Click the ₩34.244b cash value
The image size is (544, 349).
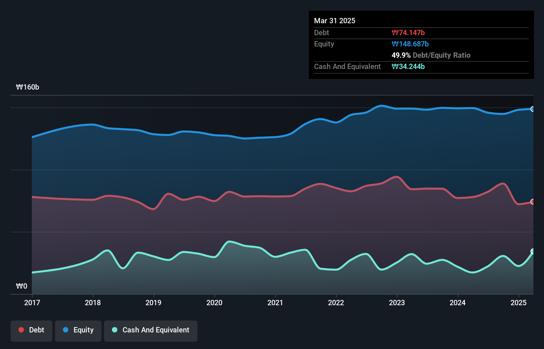pos(408,66)
